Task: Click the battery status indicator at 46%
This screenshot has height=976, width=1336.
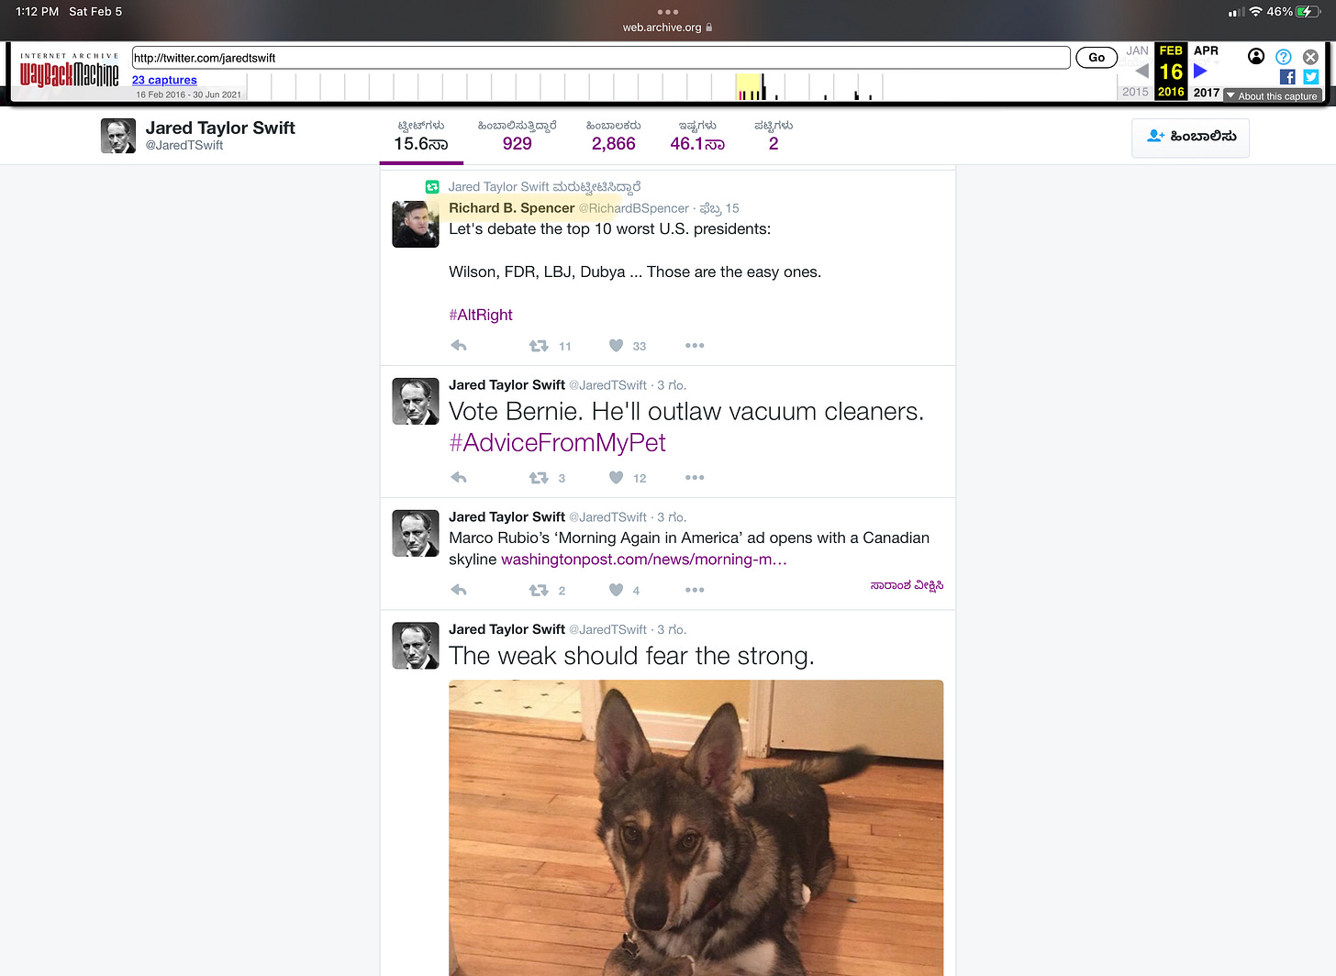Action: point(1294,12)
